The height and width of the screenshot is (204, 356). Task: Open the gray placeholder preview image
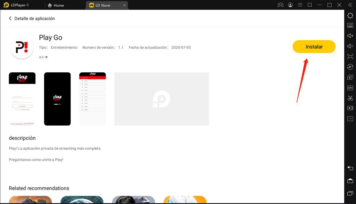pyautogui.click(x=162, y=99)
